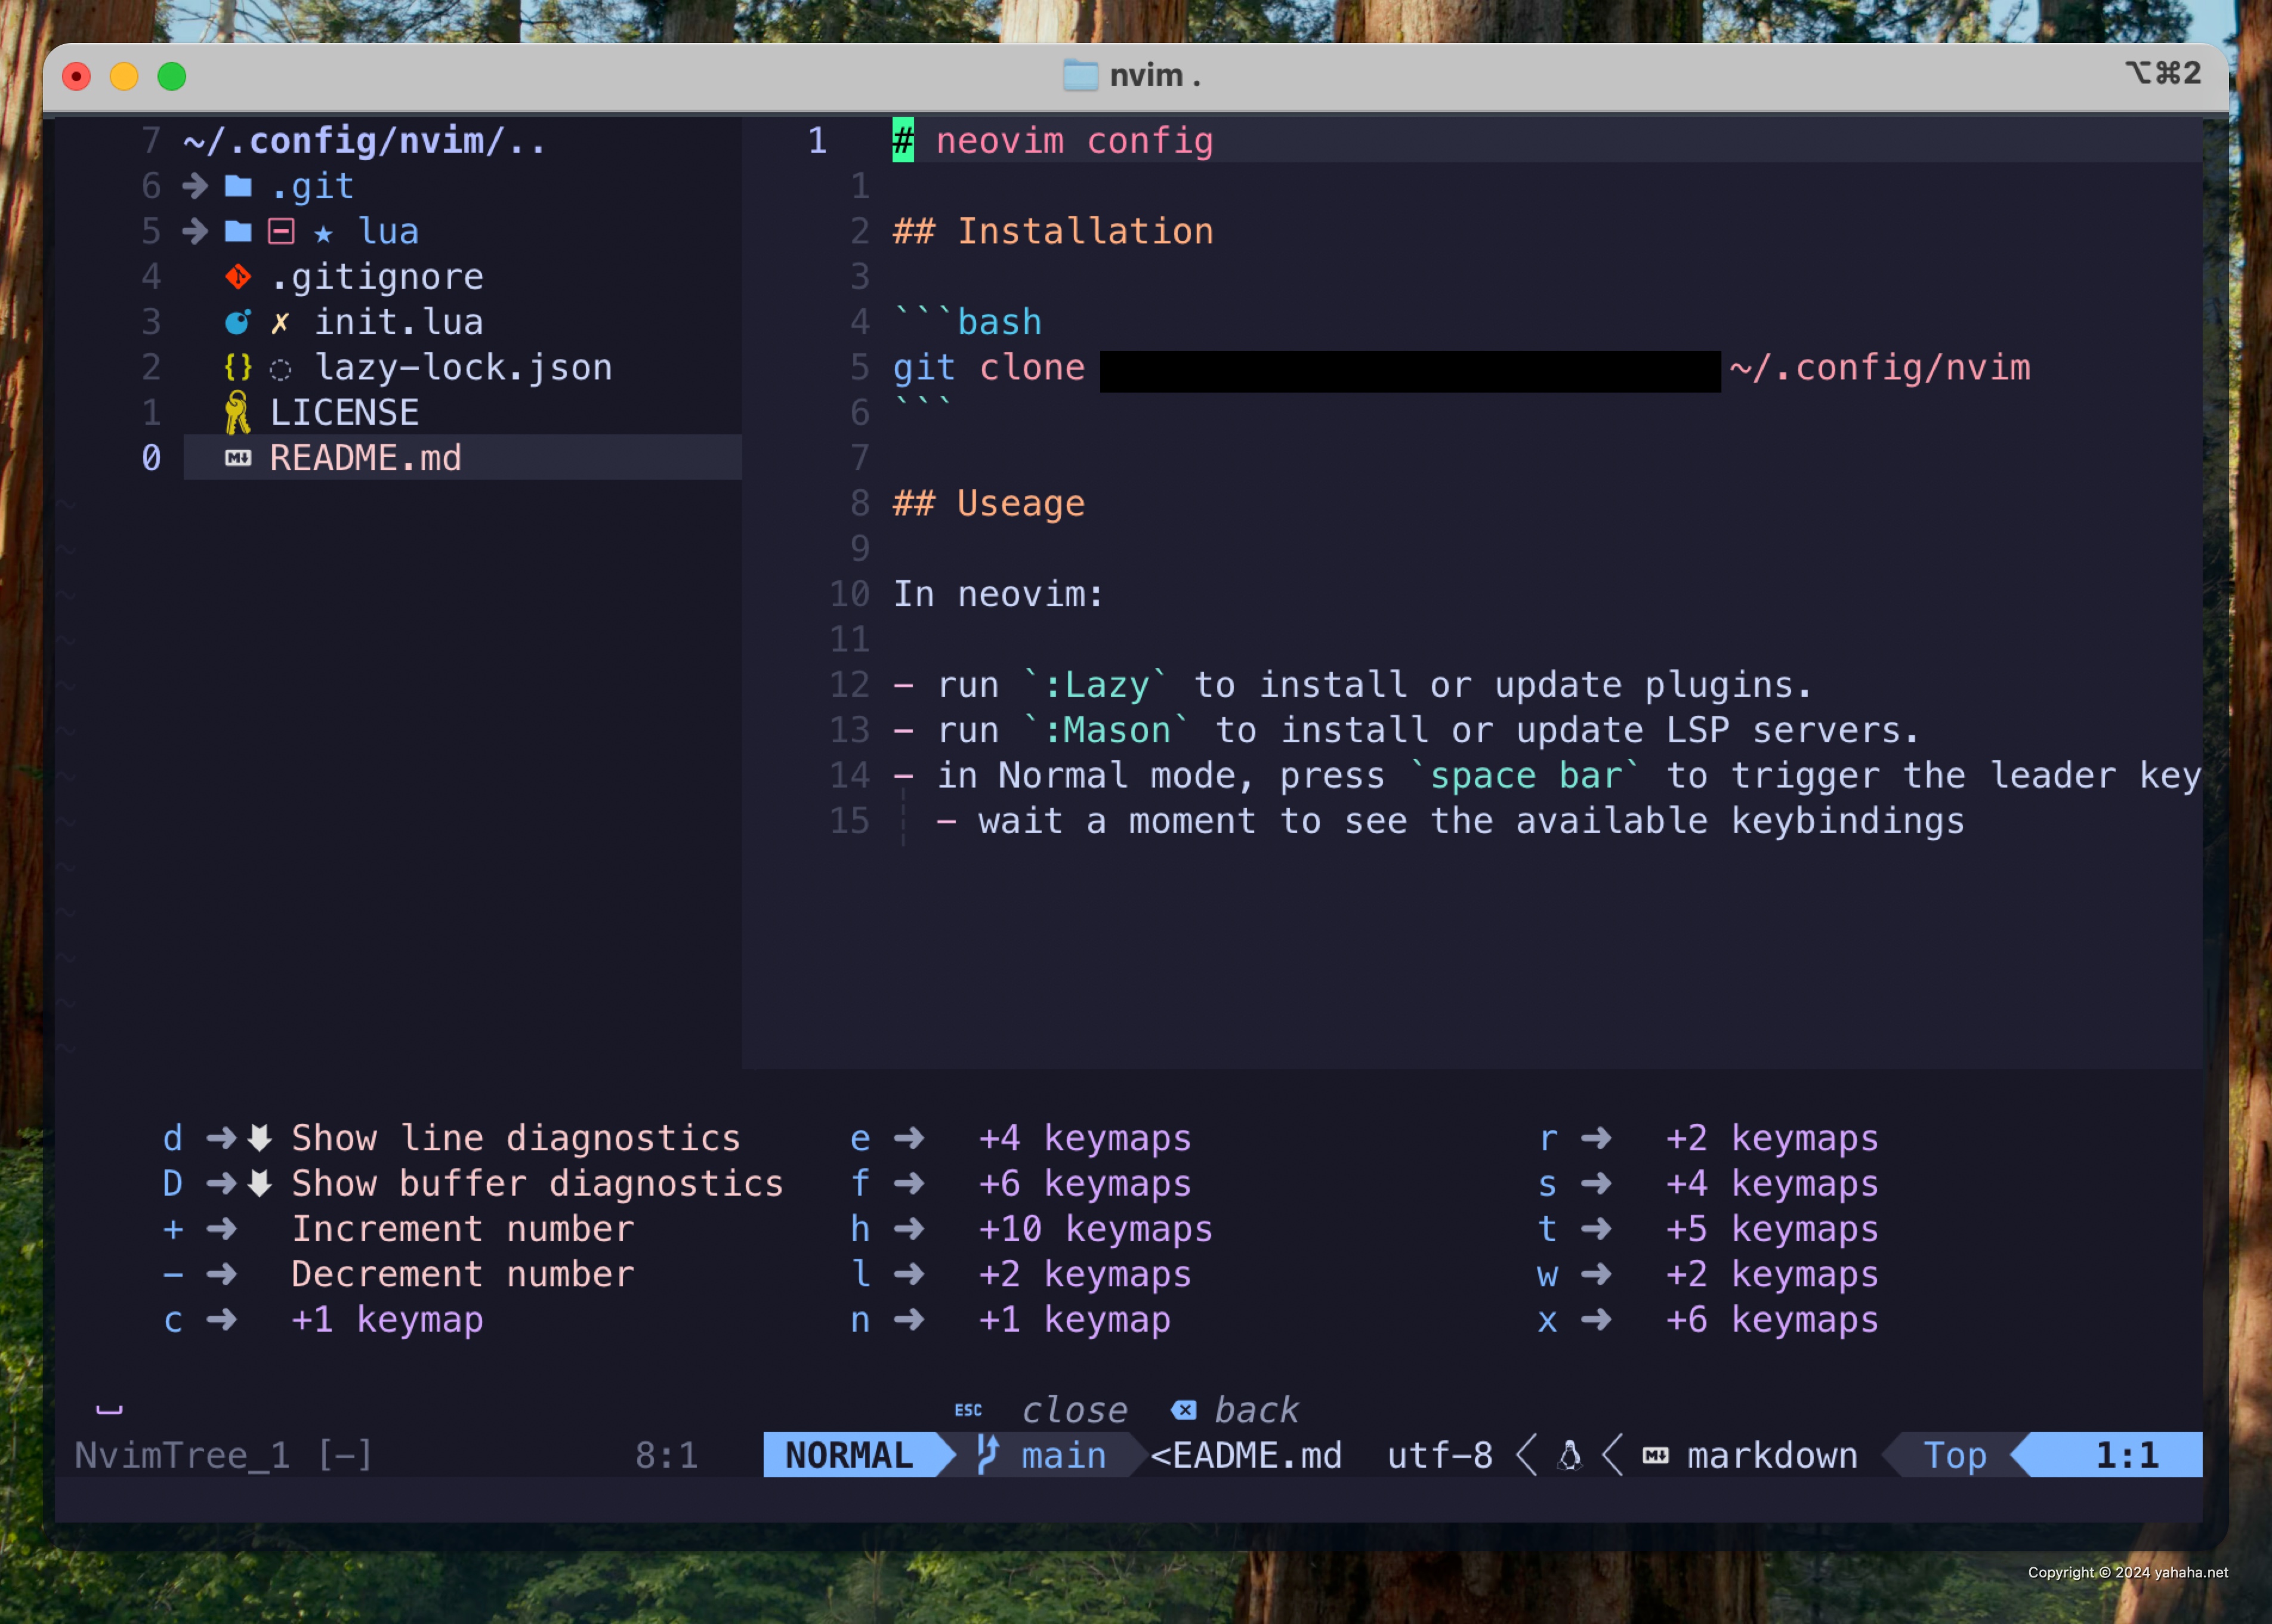Click the diagnostics icon beside 'Show line diagnostics'
This screenshot has width=2272, height=1624.
tap(260, 1138)
